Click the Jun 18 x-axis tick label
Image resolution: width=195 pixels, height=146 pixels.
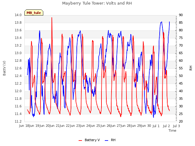[24, 126]
